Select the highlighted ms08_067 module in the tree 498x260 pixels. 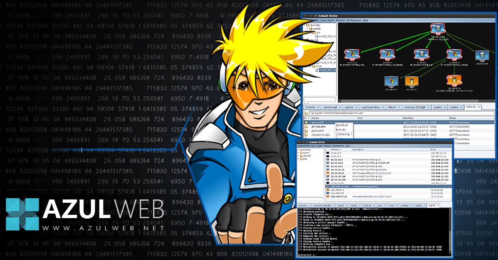click(327, 70)
